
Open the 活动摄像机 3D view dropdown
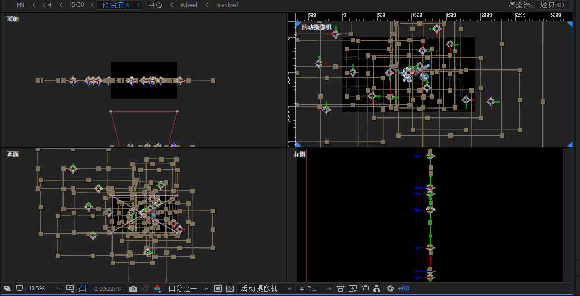pos(266,288)
